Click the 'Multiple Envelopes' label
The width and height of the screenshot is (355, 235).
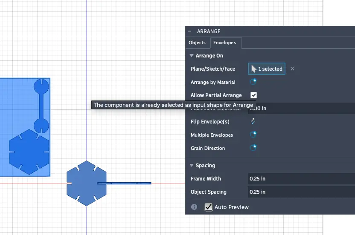click(212, 135)
